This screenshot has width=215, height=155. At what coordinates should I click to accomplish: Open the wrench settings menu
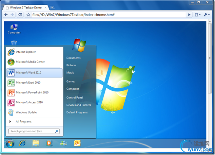pos(207,15)
